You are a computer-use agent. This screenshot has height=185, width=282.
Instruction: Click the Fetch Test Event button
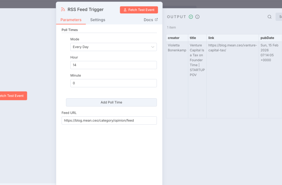point(139,10)
